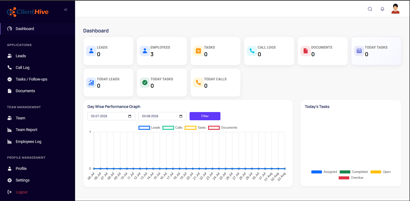Toggle Calls series in graph legend
Image resolution: width=410 pixels, height=201 pixels.
[x=172, y=128]
